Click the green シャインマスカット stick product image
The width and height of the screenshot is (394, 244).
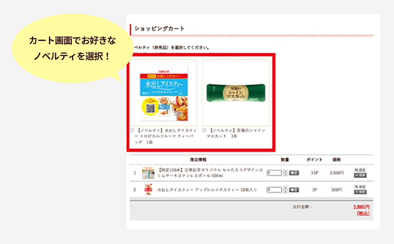[x=236, y=93]
